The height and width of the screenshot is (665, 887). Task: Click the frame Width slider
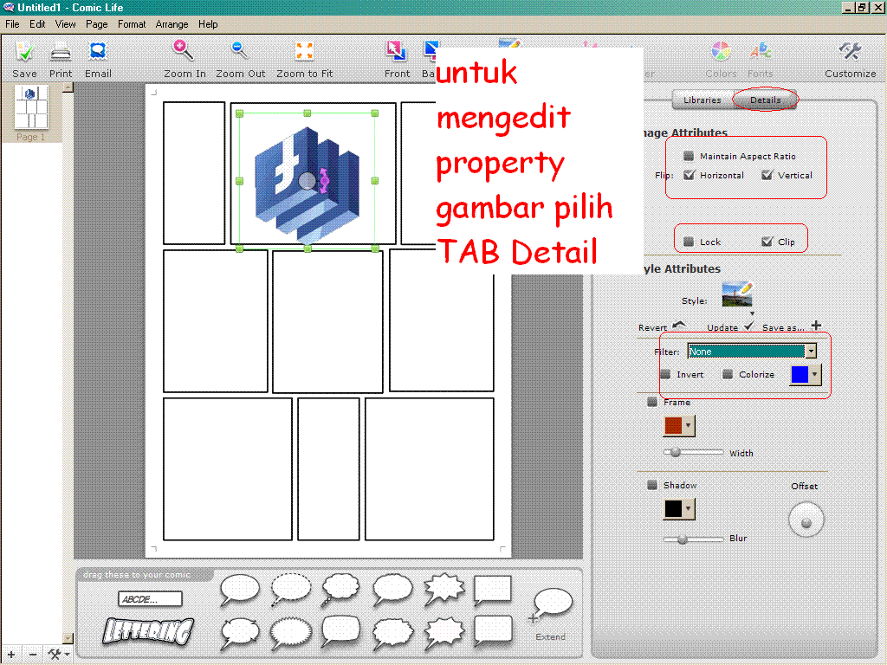pyautogui.click(x=694, y=452)
